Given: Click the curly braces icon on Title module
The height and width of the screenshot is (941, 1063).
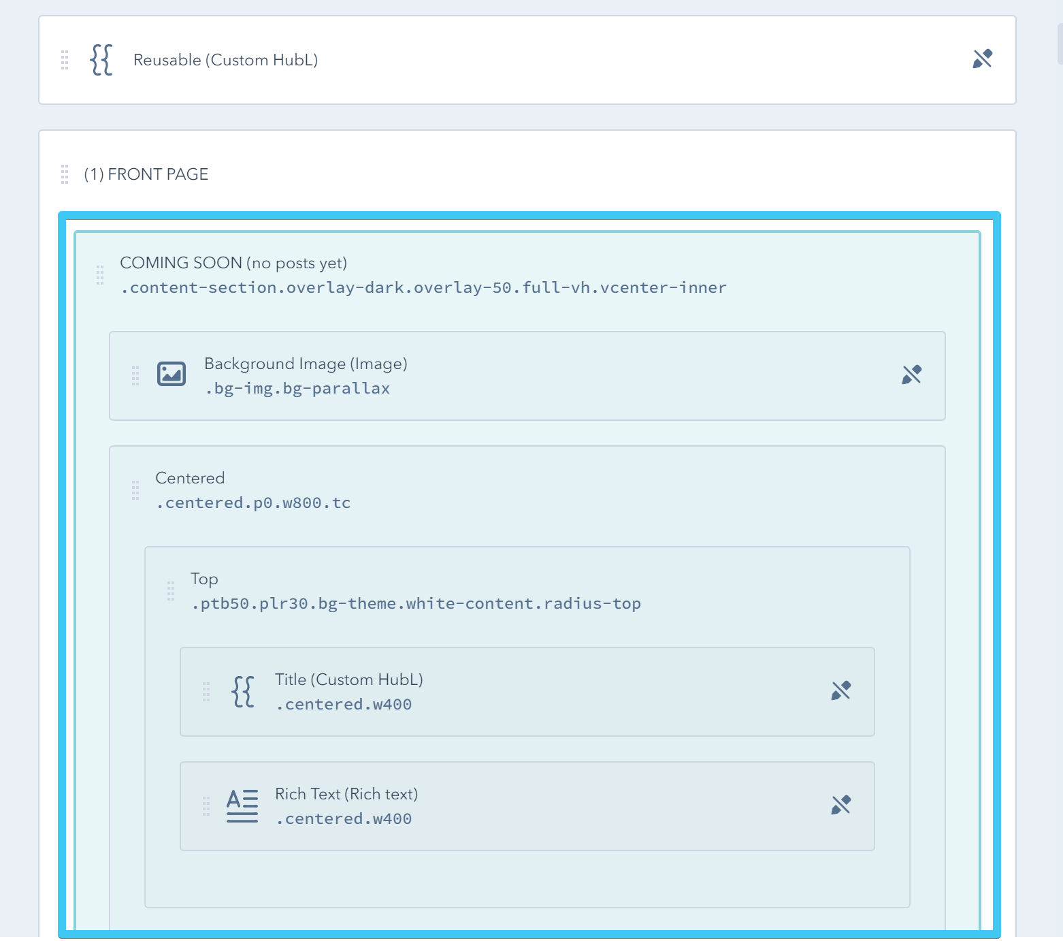Looking at the screenshot, I should [x=241, y=692].
